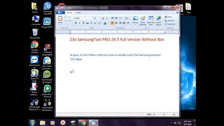
Task: Toggle Subscript formatting
Action: click(x=91, y=23)
